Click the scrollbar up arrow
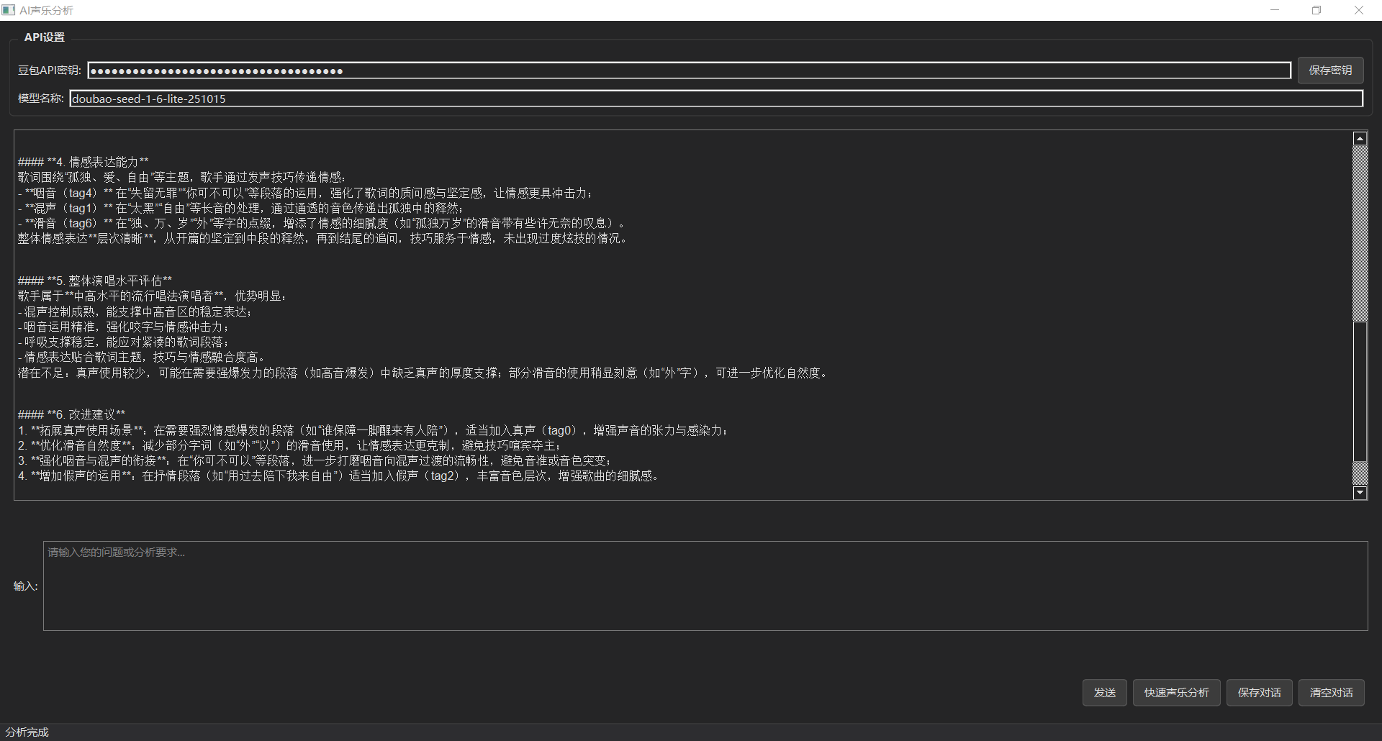Screen dimensions: 1382x741 pos(1360,137)
